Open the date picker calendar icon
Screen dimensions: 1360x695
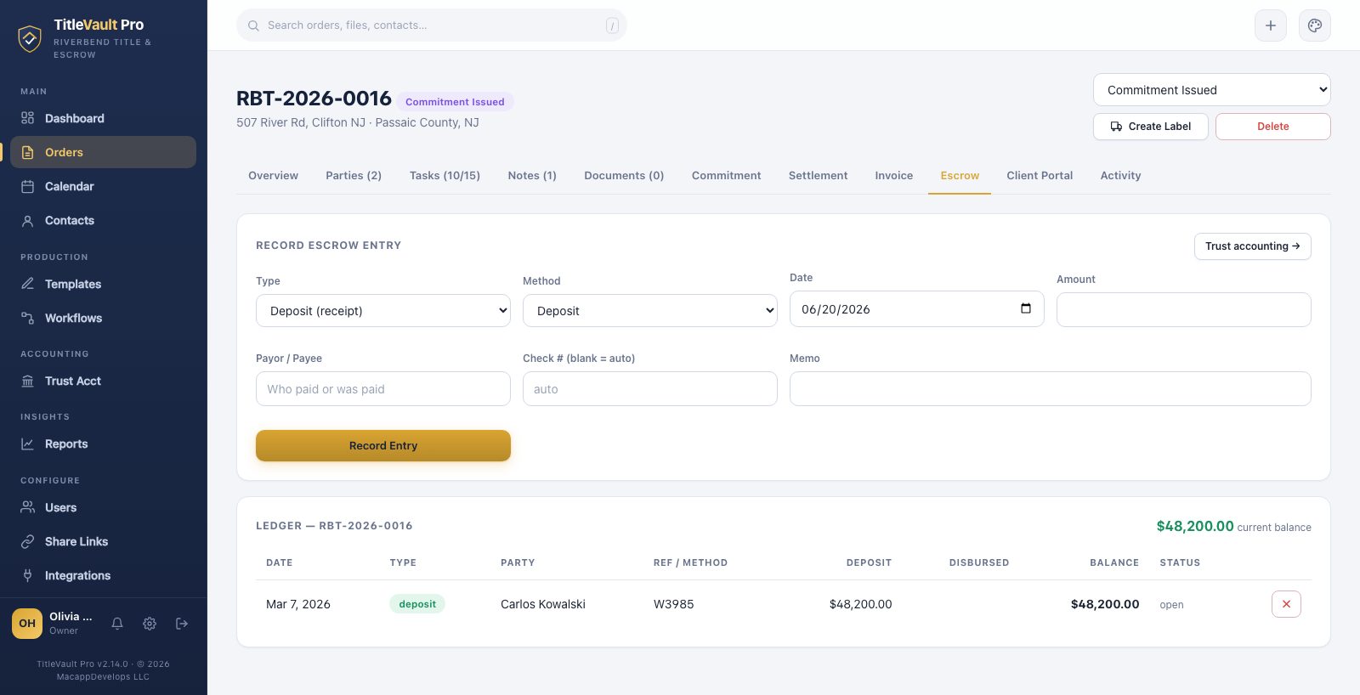pos(1026,308)
